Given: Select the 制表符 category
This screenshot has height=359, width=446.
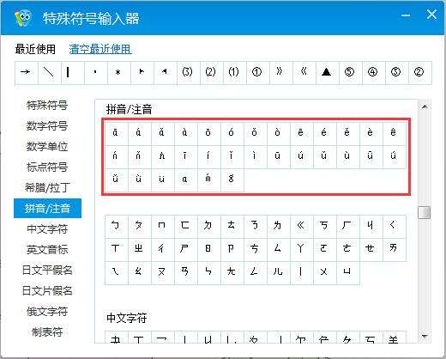Looking at the screenshot, I should 47,332.
